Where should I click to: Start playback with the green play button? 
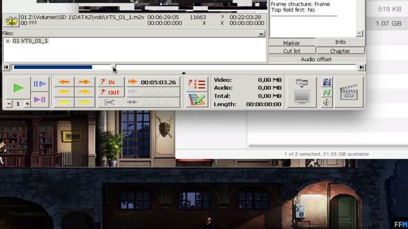click(x=18, y=88)
